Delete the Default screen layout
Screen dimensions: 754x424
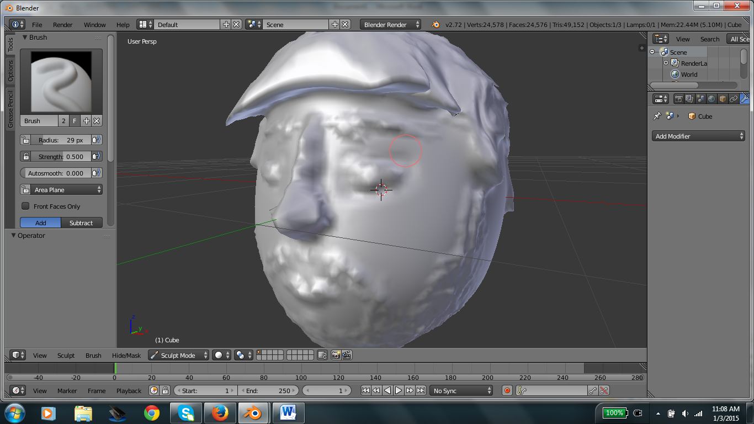tap(236, 24)
